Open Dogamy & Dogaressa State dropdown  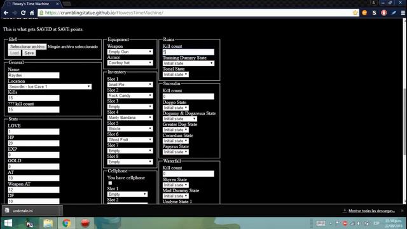pos(180,119)
